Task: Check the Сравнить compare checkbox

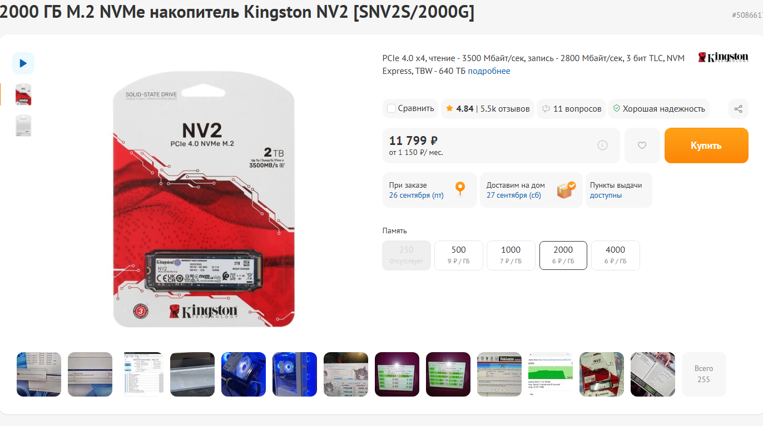Action: pyautogui.click(x=392, y=108)
